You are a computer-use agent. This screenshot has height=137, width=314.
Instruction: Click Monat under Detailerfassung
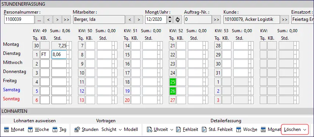[270, 129]
